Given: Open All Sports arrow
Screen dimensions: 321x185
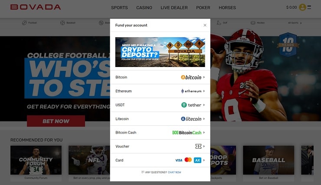Looking at the screenshot, I should (301, 23).
